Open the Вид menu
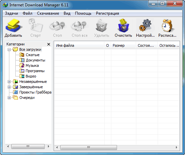185x155 pixels. click(x=67, y=13)
